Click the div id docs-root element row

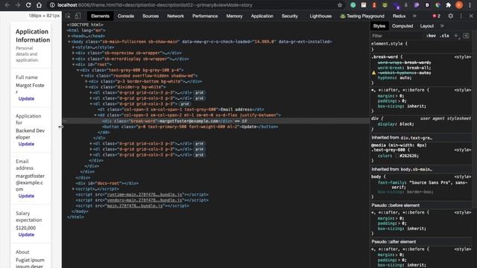click(x=107, y=183)
